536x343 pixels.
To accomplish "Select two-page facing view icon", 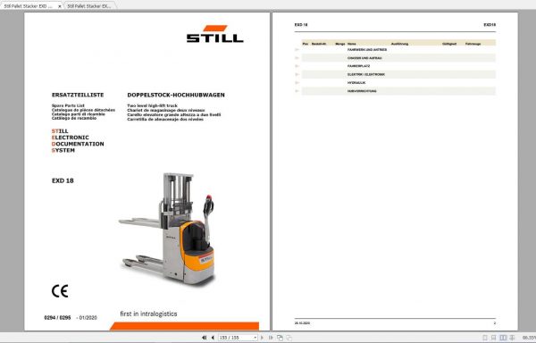I will click(x=503, y=338).
